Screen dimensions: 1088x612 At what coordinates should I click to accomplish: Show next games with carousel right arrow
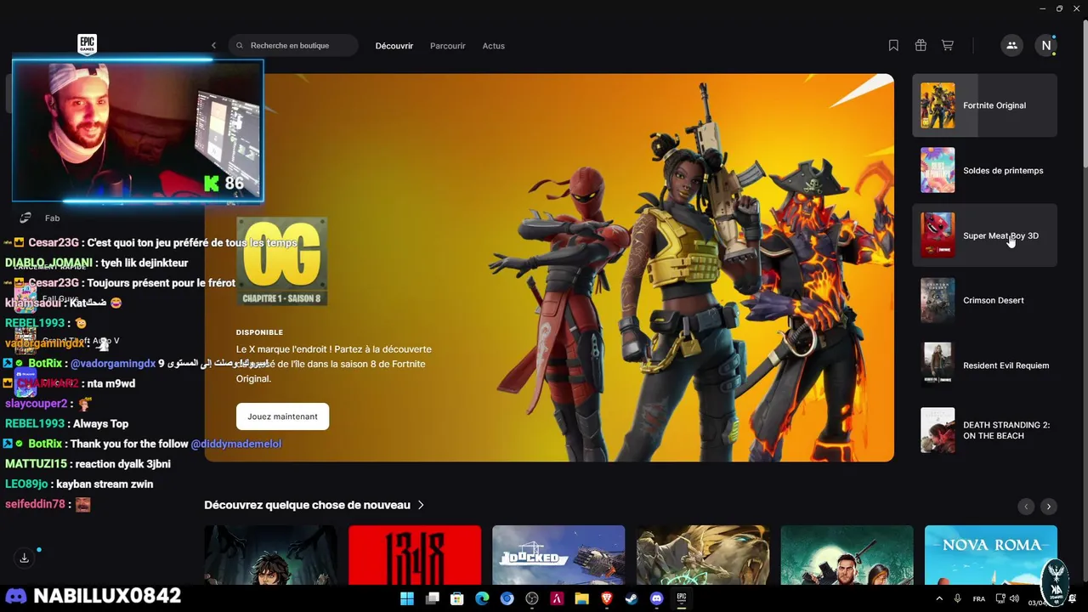tap(1049, 507)
